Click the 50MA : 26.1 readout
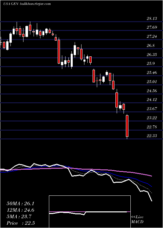The height and width of the screenshot is (228, 163). (20, 204)
